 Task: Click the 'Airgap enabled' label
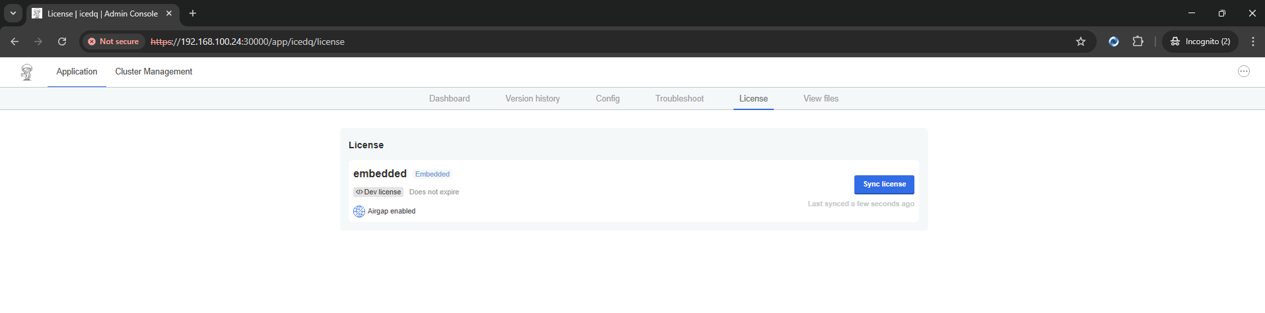392,212
